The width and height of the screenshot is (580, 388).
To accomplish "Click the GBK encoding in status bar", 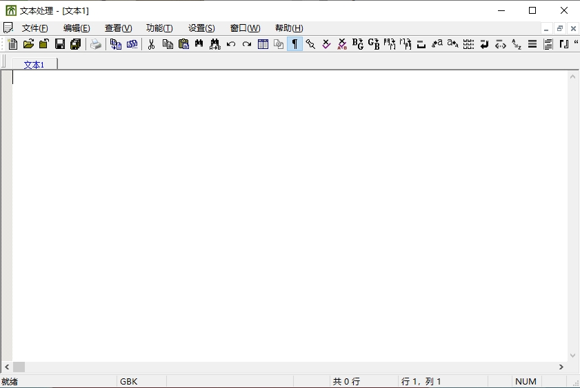I will 129,381.
